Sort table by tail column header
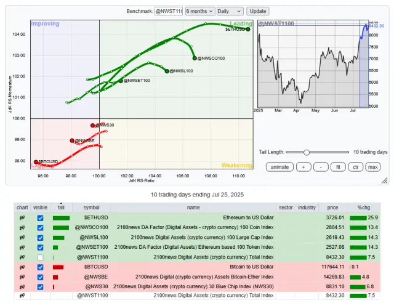Image resolution: width=394 pixels, height=303 pixels. pyautogui.click(x=61, y=208)
